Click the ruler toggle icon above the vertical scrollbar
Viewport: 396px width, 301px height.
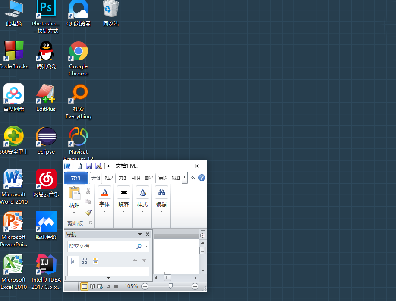point(203,235)
